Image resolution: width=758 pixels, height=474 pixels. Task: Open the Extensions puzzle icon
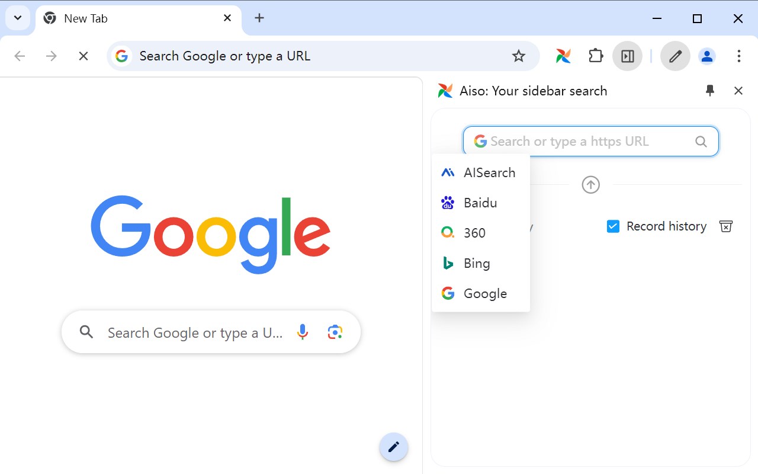tap(595, 56)
